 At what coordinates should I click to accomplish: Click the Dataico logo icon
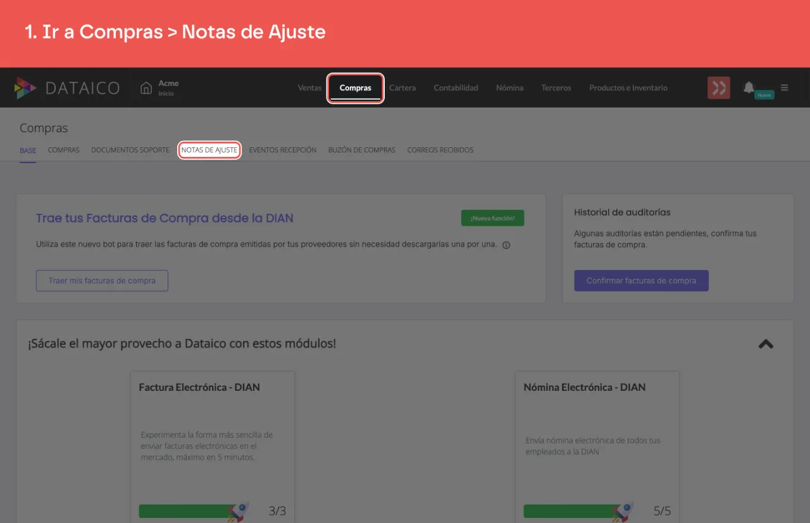(x=25, y=88)
